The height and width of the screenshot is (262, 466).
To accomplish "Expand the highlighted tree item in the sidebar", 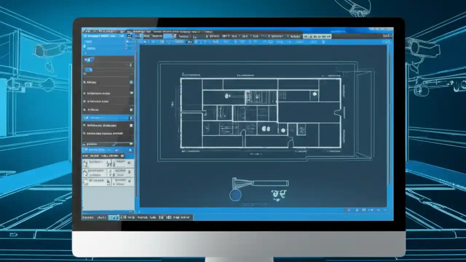I will pyautogui.click(x=86, y=118).
